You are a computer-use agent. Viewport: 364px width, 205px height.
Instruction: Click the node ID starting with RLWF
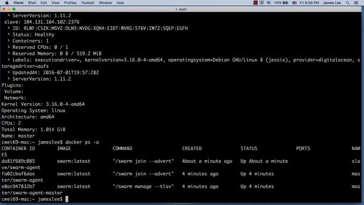[x=106, y=28]
